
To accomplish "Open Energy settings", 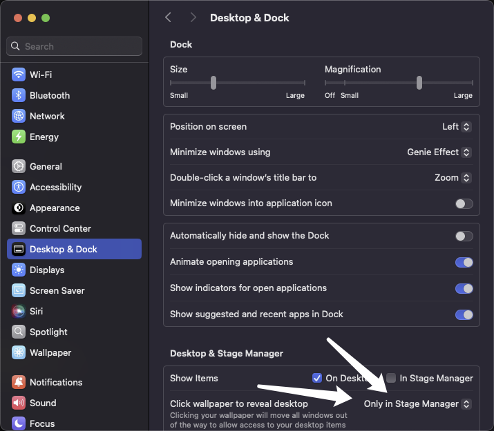I will [x=74, y=137].
